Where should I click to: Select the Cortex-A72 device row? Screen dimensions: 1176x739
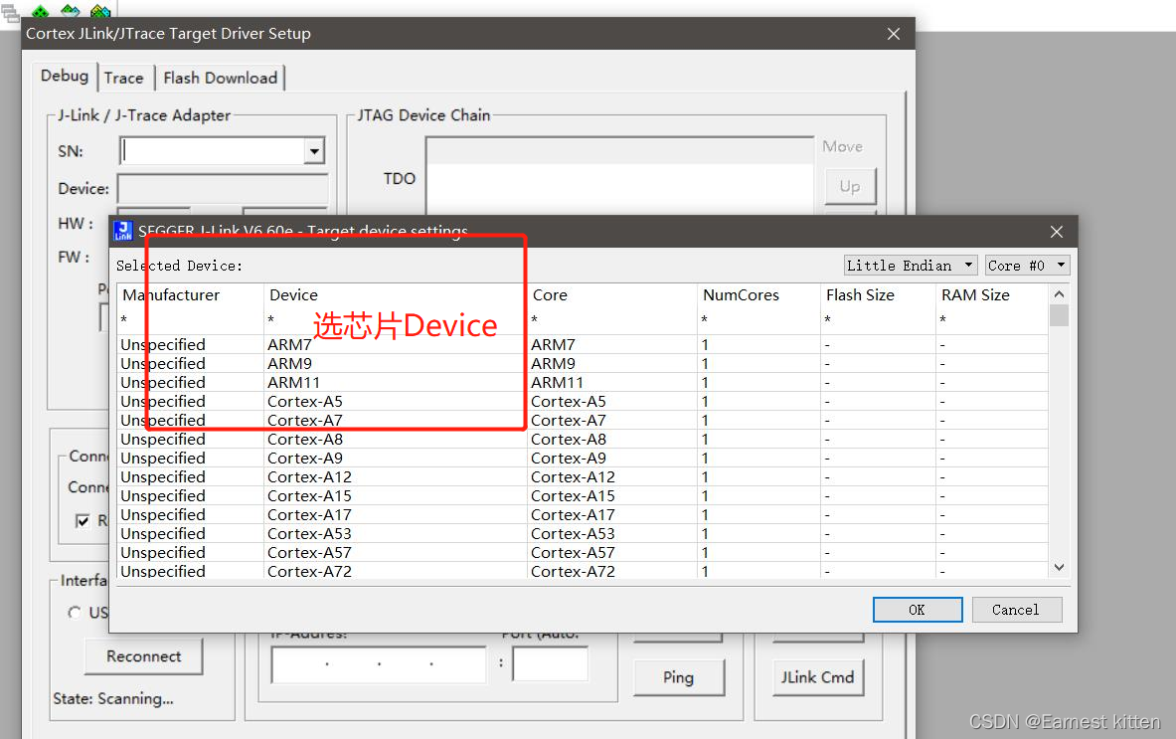[583, 570]
